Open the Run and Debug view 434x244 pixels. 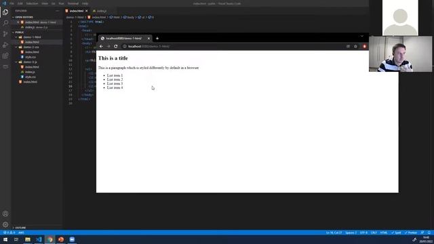[x=5, y=45]
